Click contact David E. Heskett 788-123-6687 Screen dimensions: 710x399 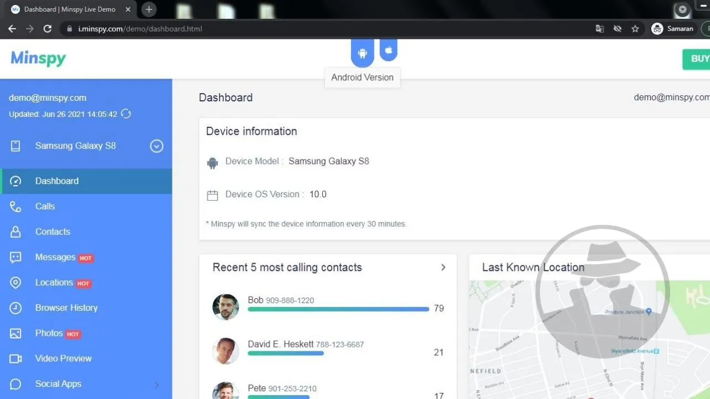click(306, 344)
